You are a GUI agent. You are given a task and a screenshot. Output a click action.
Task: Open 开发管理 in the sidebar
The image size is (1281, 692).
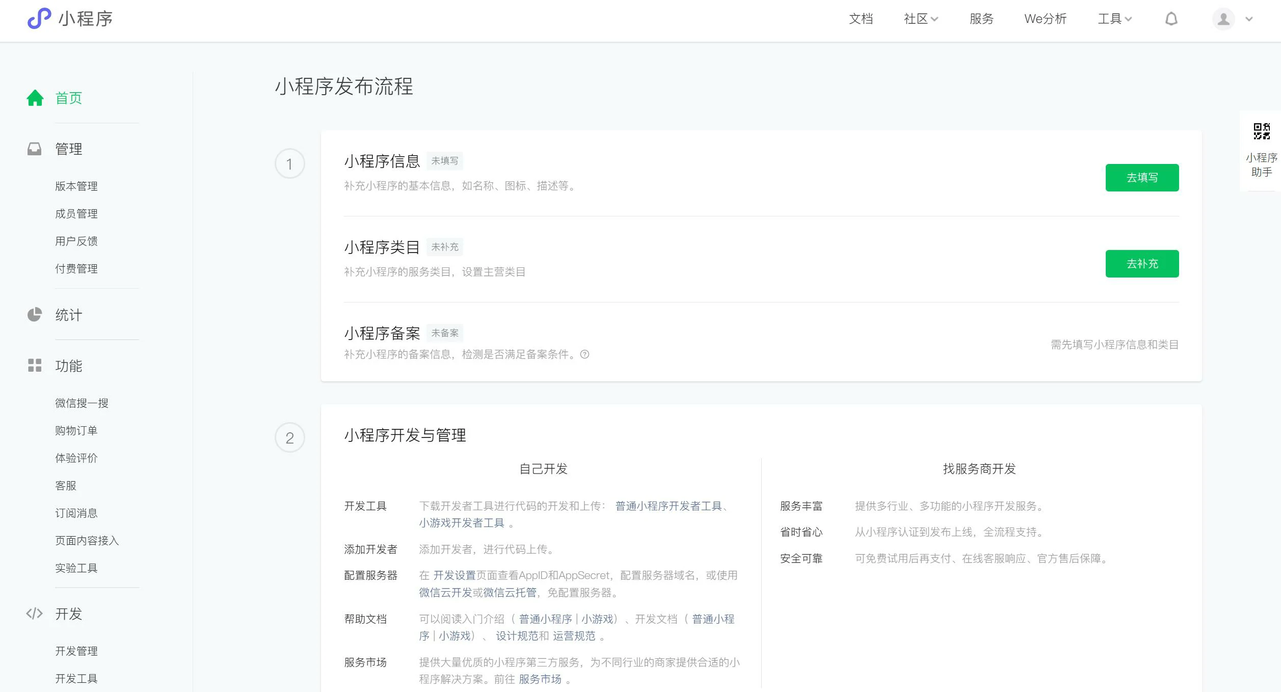76,651
